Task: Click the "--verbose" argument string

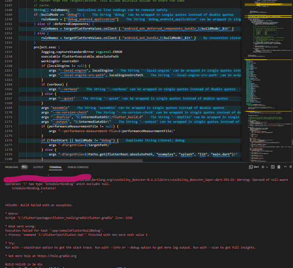Action: pos(69,89)
